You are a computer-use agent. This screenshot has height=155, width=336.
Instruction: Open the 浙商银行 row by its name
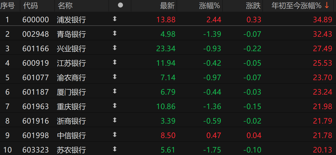coord(71,121)
